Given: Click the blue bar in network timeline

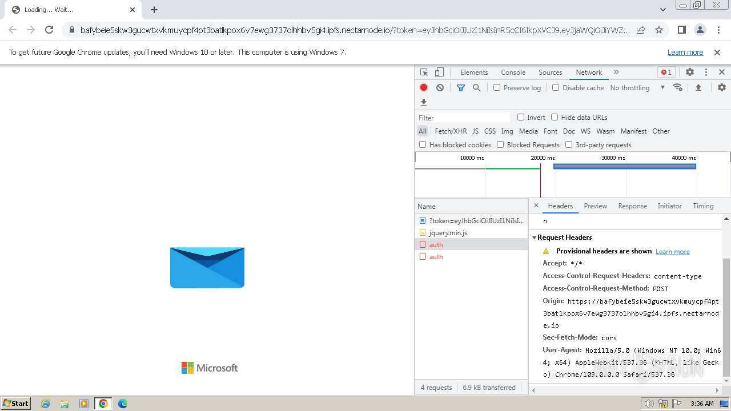Looking at the screenshot, I should pyautogui.click(x=624, y=166).
